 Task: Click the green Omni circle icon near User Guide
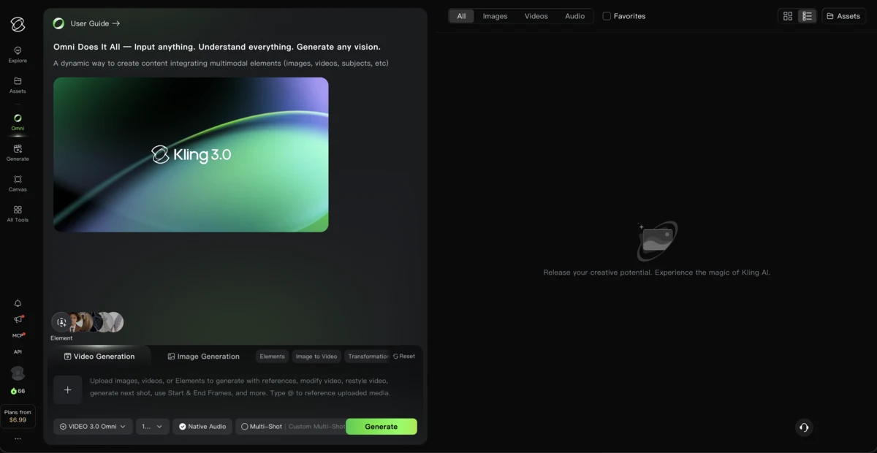coord(58,23)
